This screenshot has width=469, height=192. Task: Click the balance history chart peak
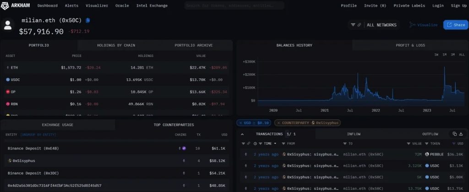pos(444,67)
